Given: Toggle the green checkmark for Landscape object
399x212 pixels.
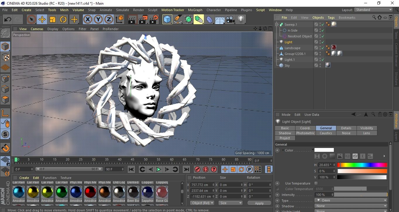Looking at the screenshot, I should click(323, 48).
